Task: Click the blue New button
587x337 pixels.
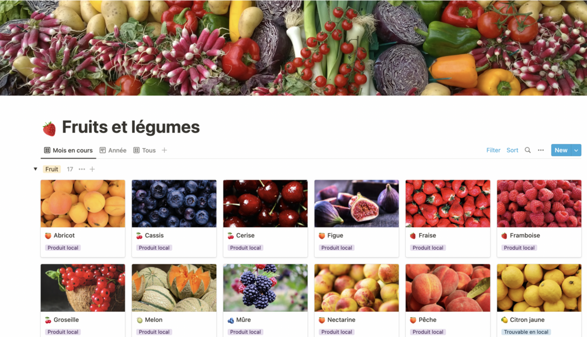Action: point(561,150)
